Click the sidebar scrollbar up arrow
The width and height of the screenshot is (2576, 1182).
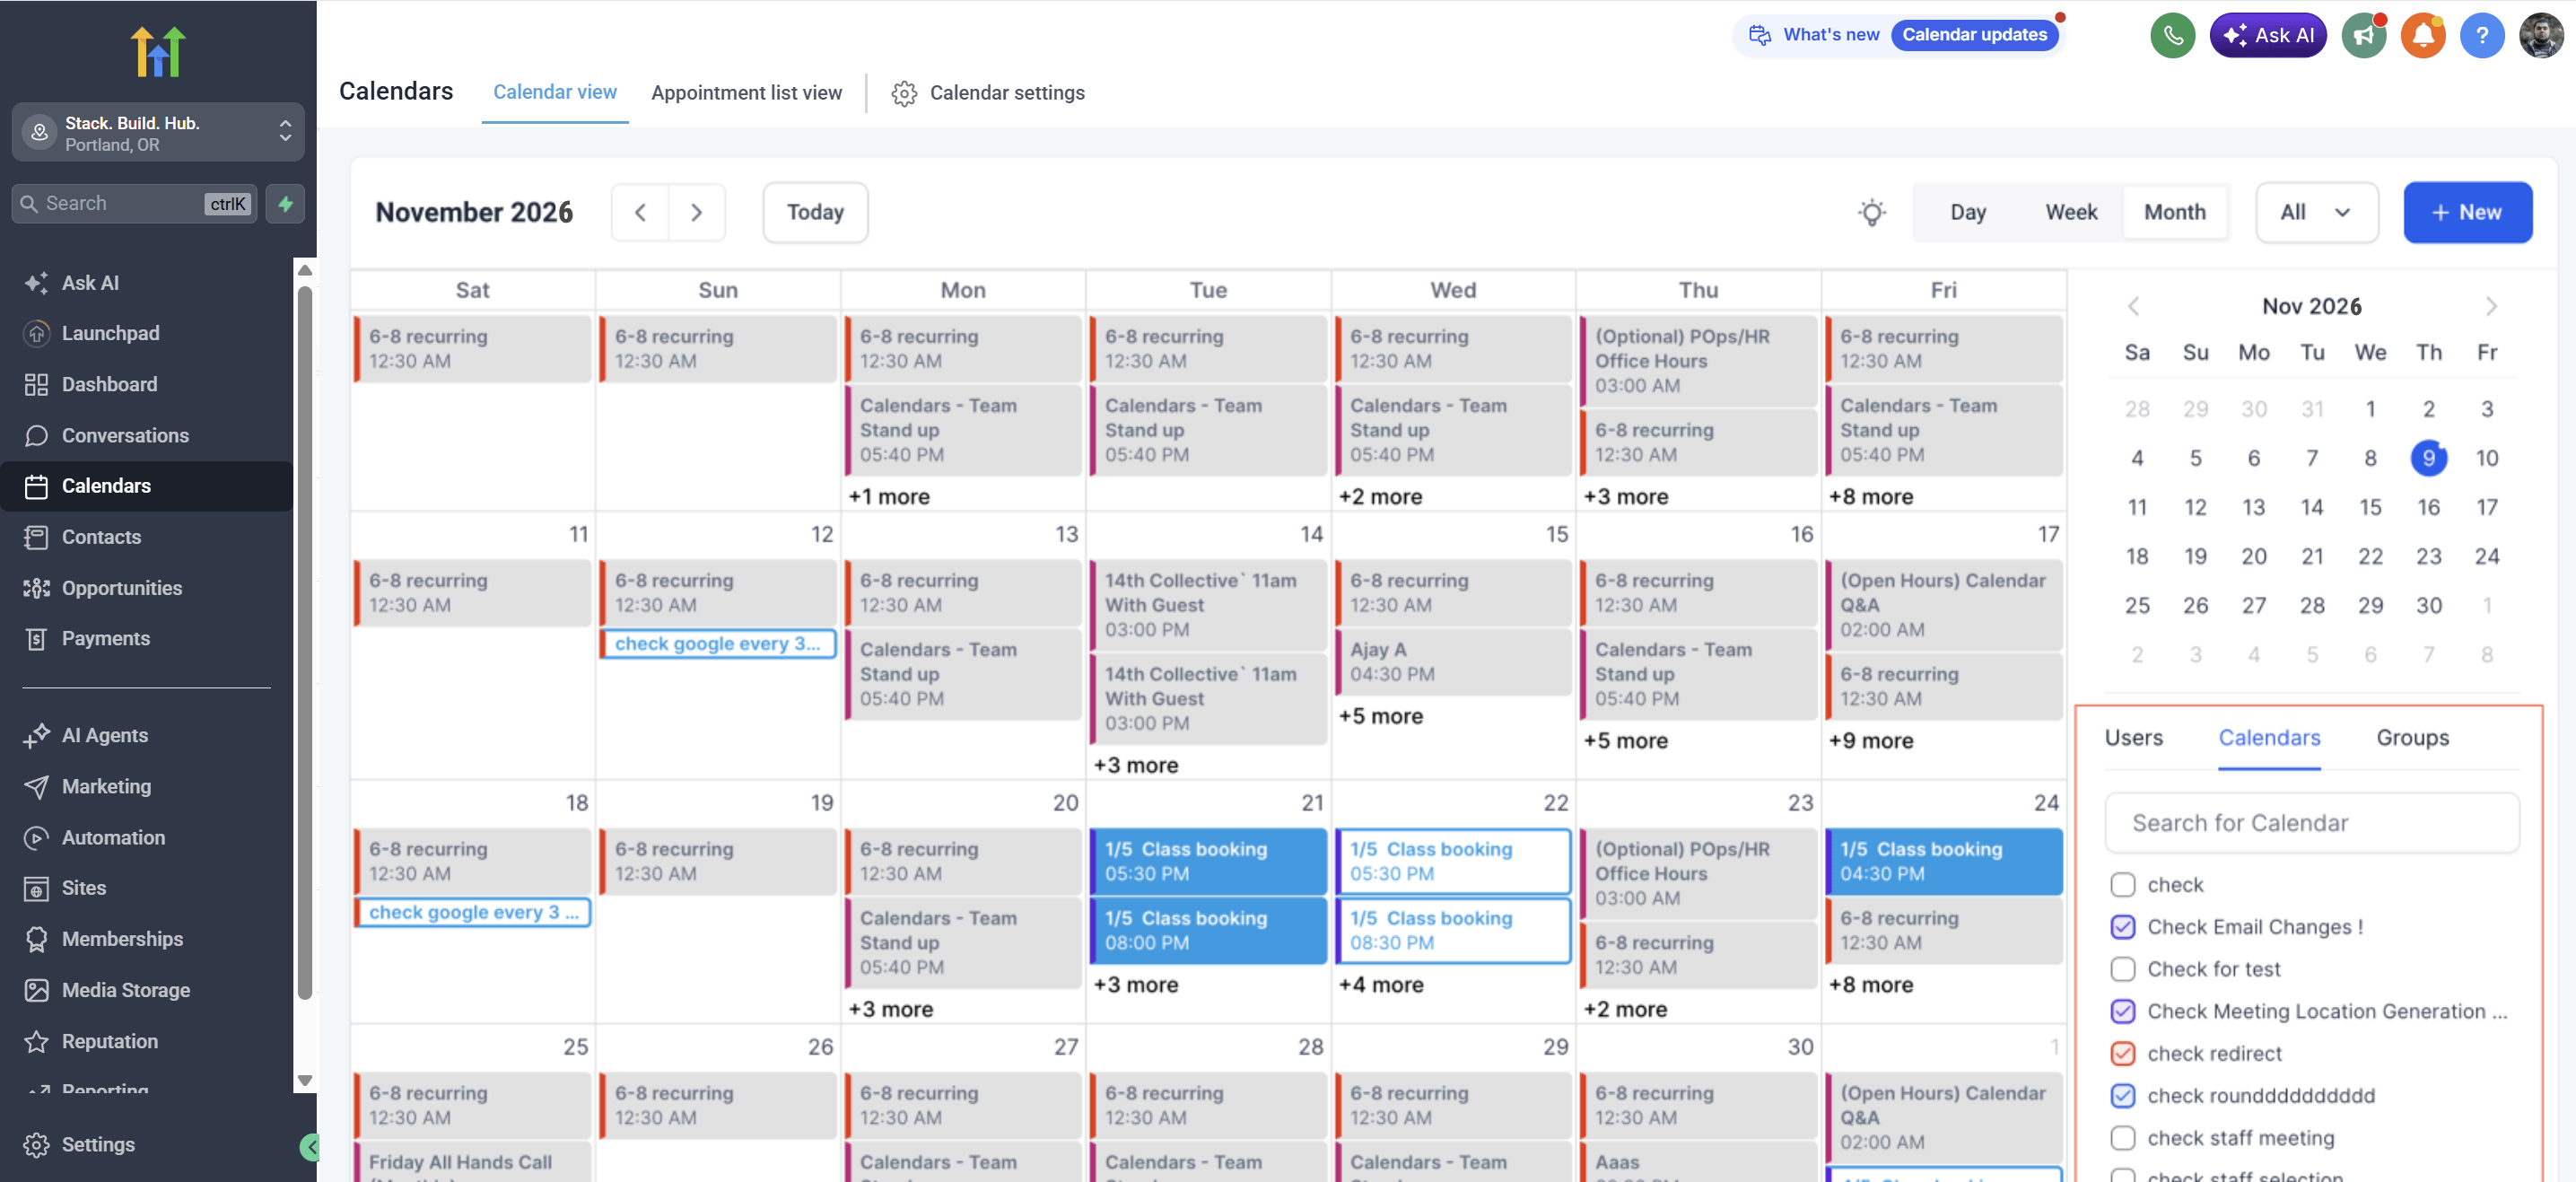[x=305, y=270]
